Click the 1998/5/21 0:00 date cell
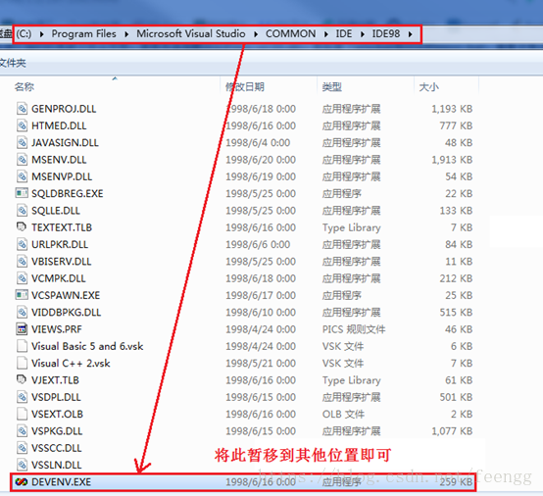This screenshot has height=496, width=543. tap(261, 364)
